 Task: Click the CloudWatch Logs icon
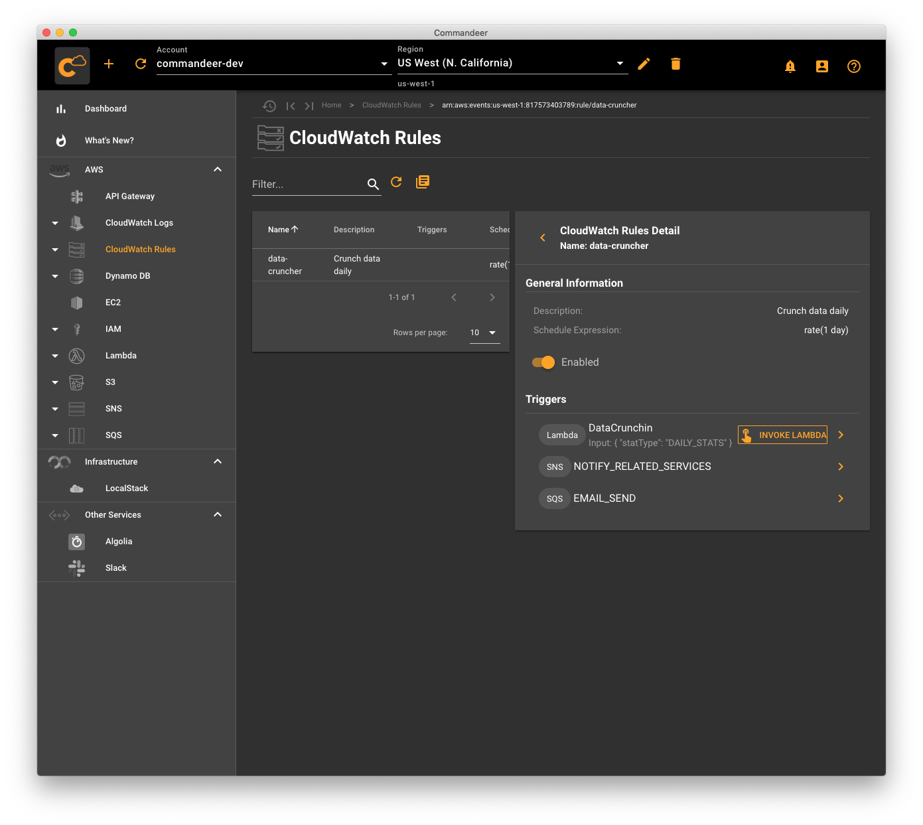tap(77, 223)
